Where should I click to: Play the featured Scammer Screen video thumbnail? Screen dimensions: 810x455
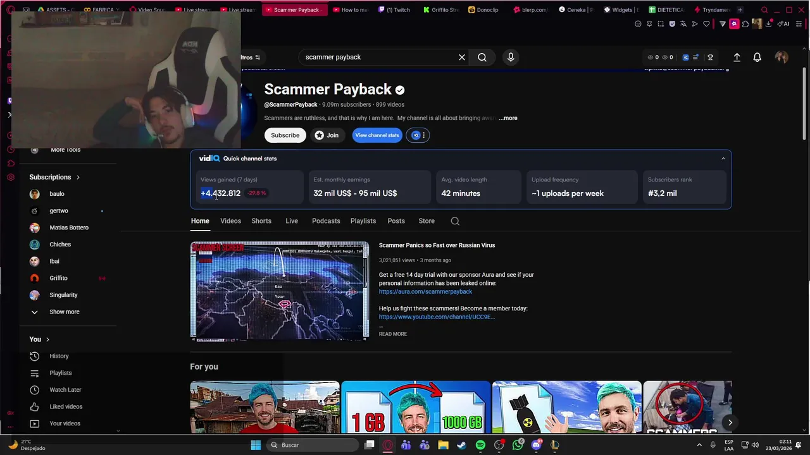coord(280,291)
